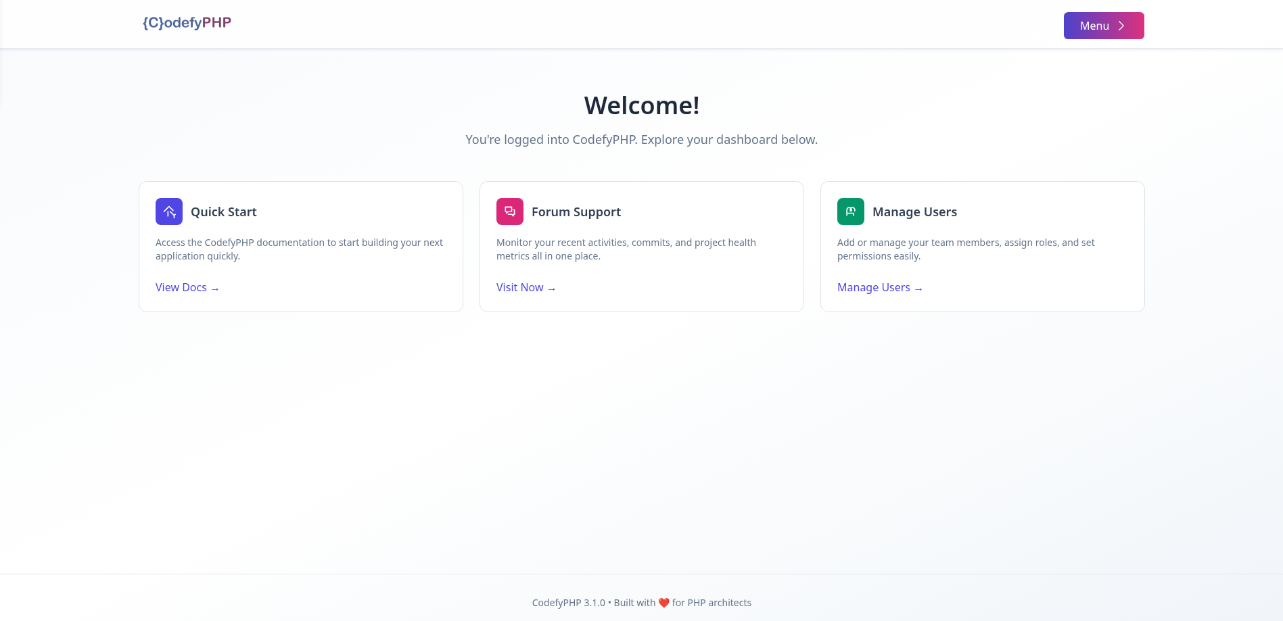Open the Menu button
The height and width of the screenshot is (621, 1283).
tap(1094, 26)
